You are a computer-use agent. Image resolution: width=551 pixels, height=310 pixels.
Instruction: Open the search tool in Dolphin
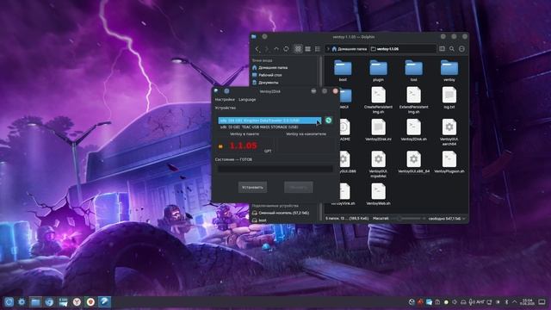pyautogui.click(x=452, y=49)
